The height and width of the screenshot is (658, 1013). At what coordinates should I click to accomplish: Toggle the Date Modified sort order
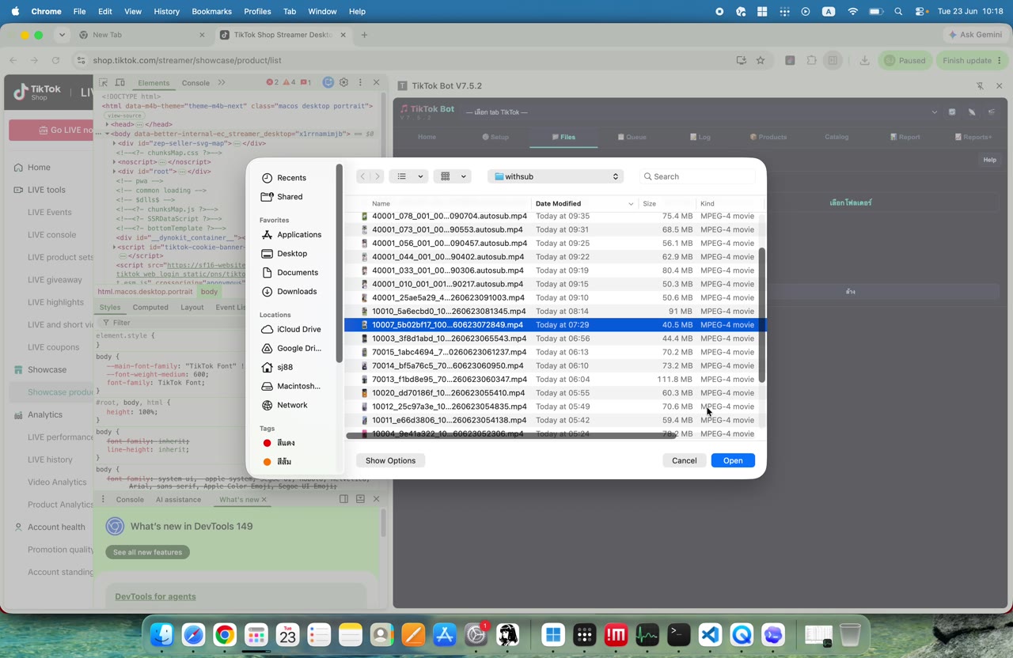coord(584,203)
